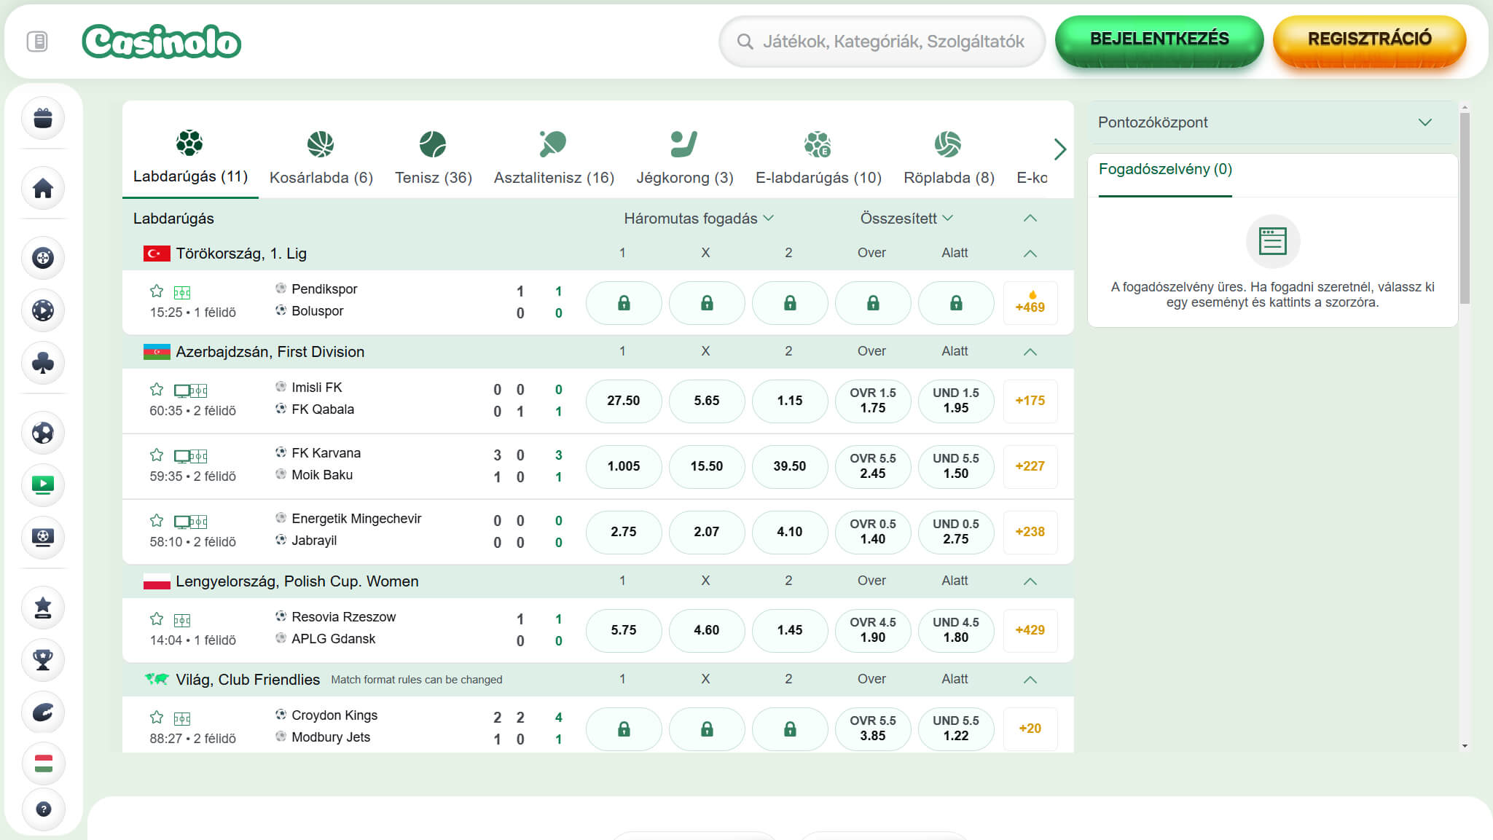The height and width of the screenshot is (840, 1493).
Task: Switch to the Jégkorong (3) tab
Action: [685, 157]
